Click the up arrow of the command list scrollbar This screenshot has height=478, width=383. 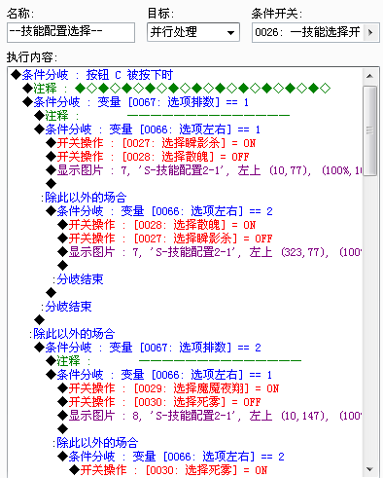[369, 77]
